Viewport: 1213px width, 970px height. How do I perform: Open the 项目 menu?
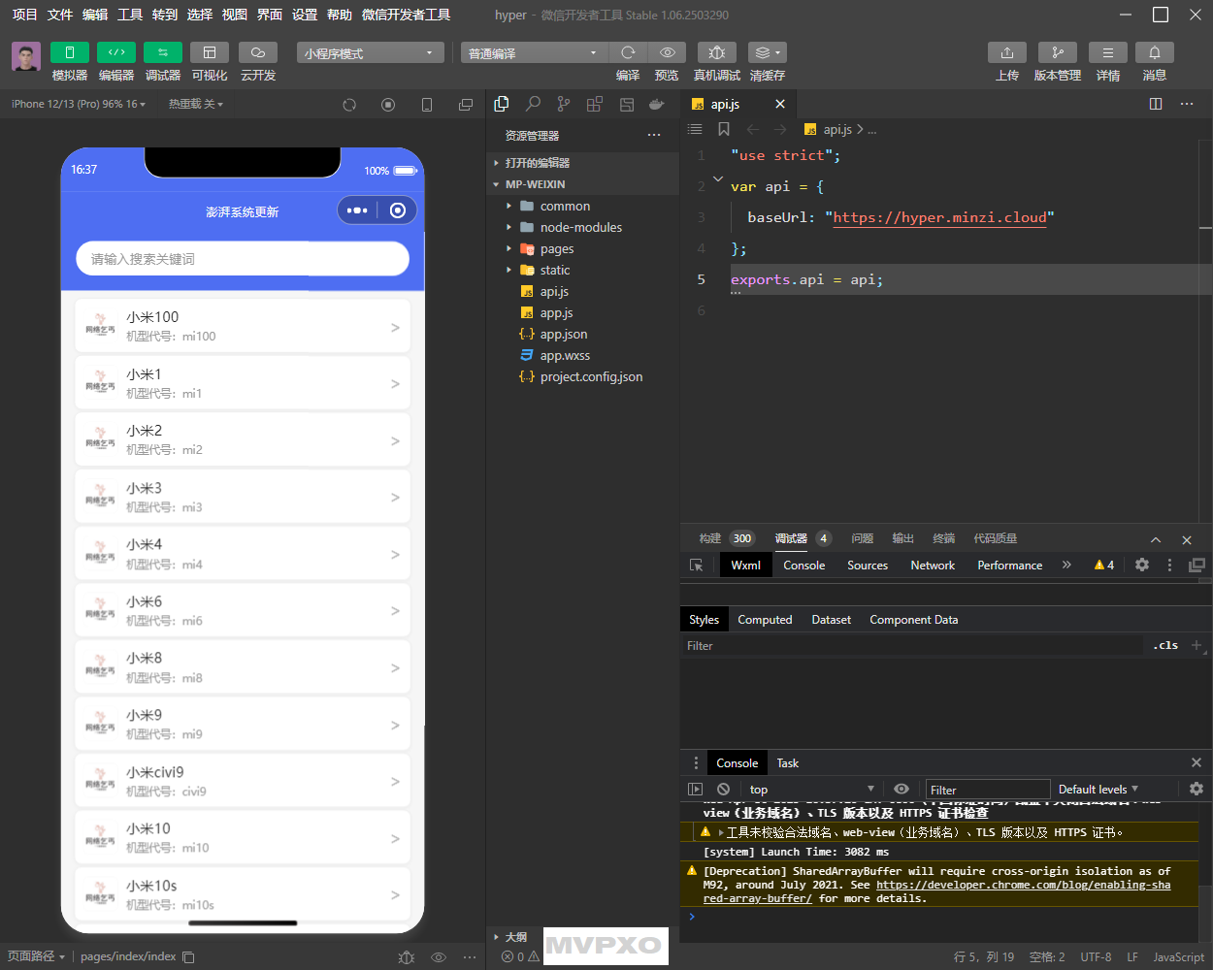point(25,15)
